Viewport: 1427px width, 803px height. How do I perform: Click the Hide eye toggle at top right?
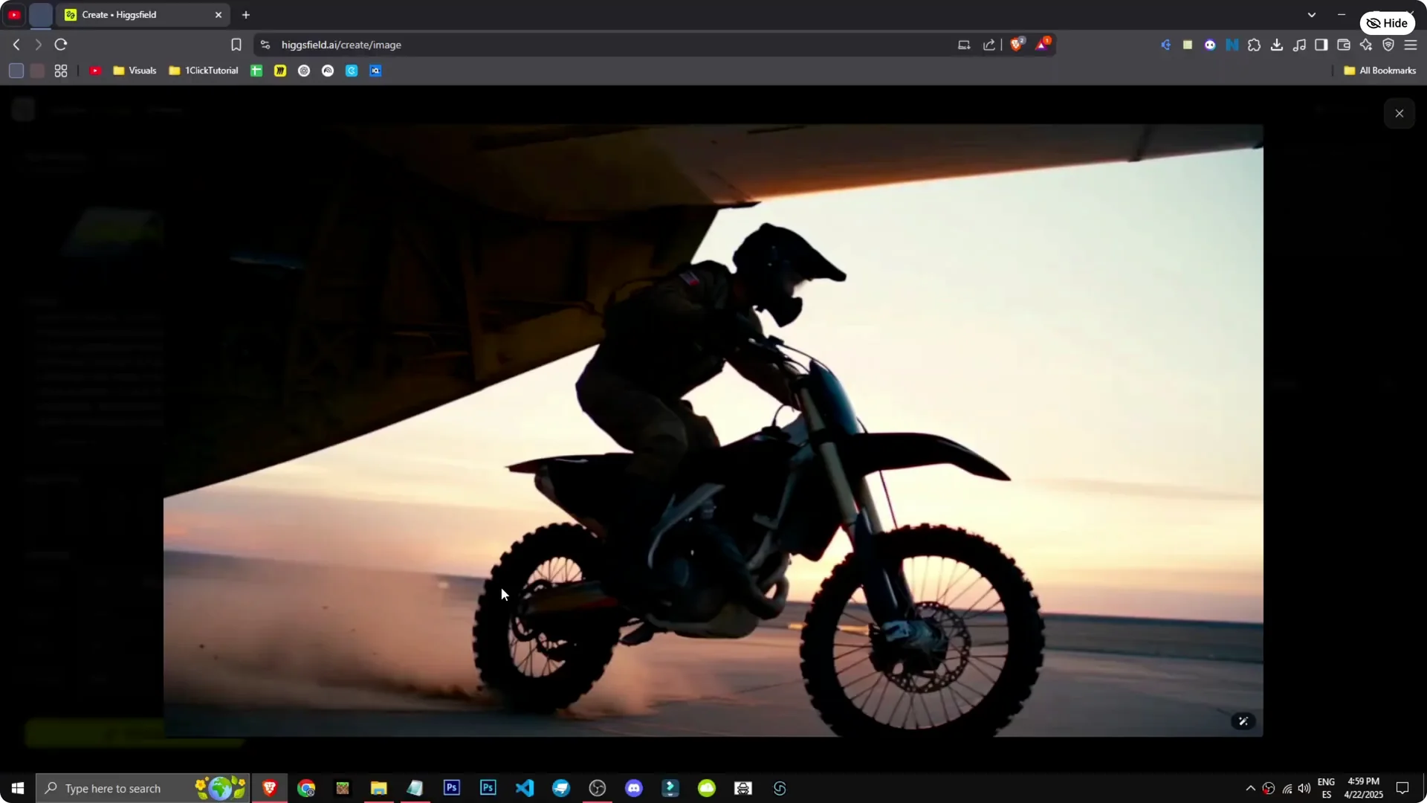(x=1387, y=22)
